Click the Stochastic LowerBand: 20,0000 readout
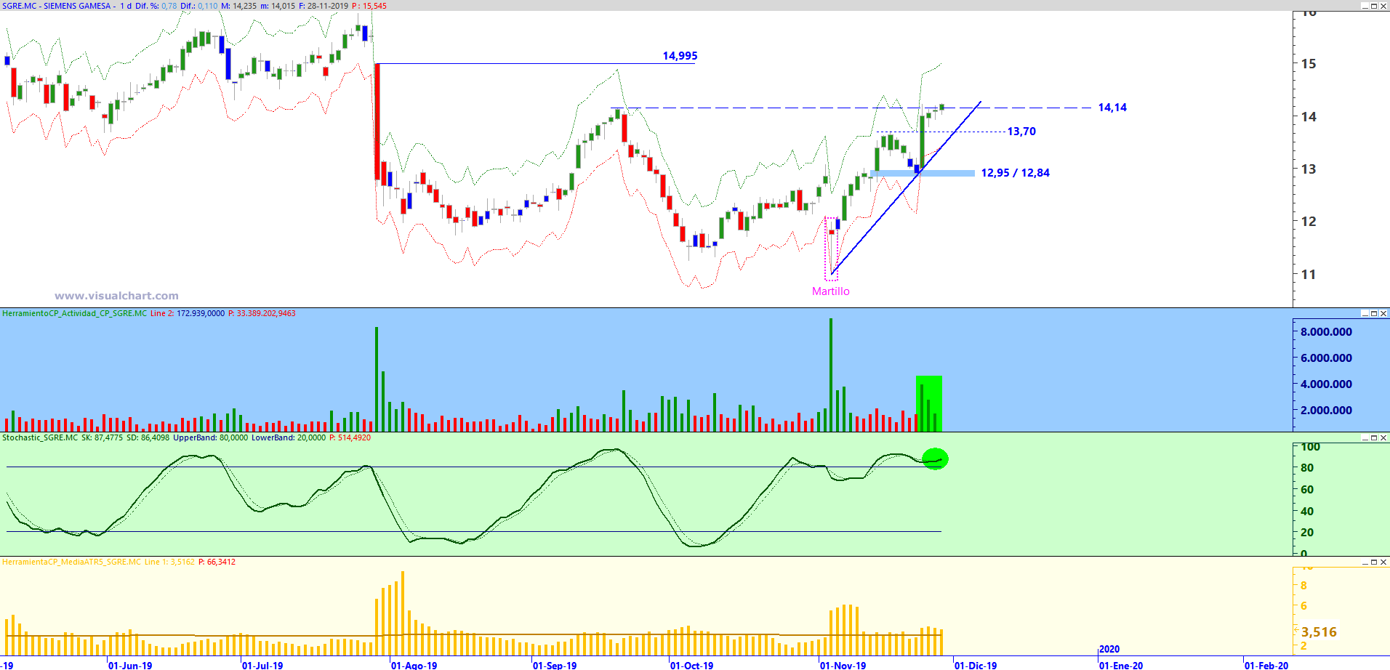This screenshot has height=670, width=1390. (289, 437)
